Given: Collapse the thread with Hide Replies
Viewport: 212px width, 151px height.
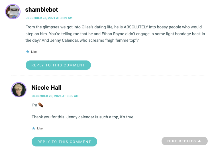Looking at the screenshot, I should click(185, 141).
